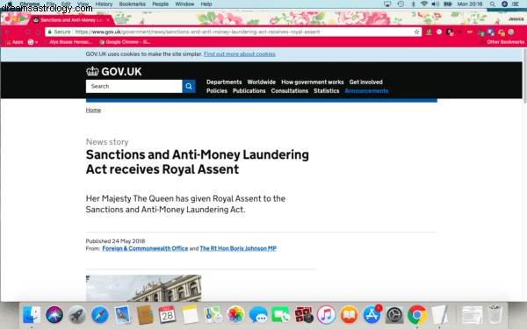Click the menu bar clock Mon 20:16
The height and width of the screenshot is (329, 527).
click(x=470, y=4)
